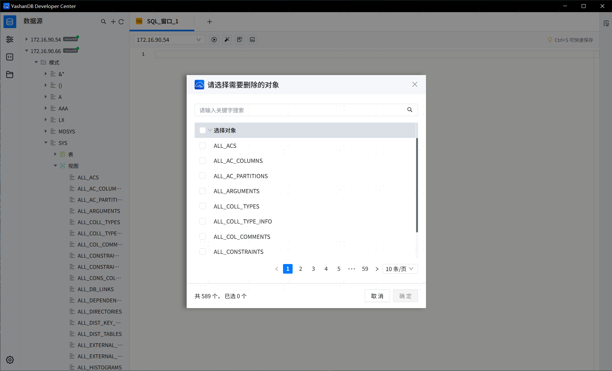This screenshot has height=371, width=612.
Task: Click the 取消 cancel button
Action: tap(377, 296)
